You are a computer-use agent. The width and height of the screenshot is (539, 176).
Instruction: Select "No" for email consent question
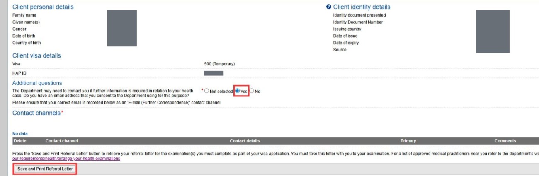pos(252,91)
